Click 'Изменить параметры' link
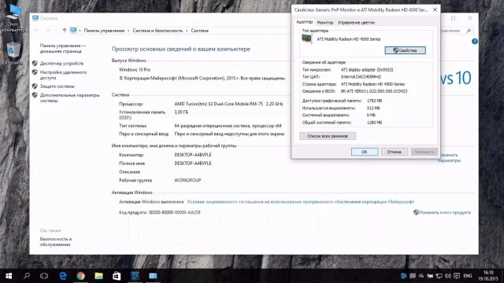 (449, 157)
